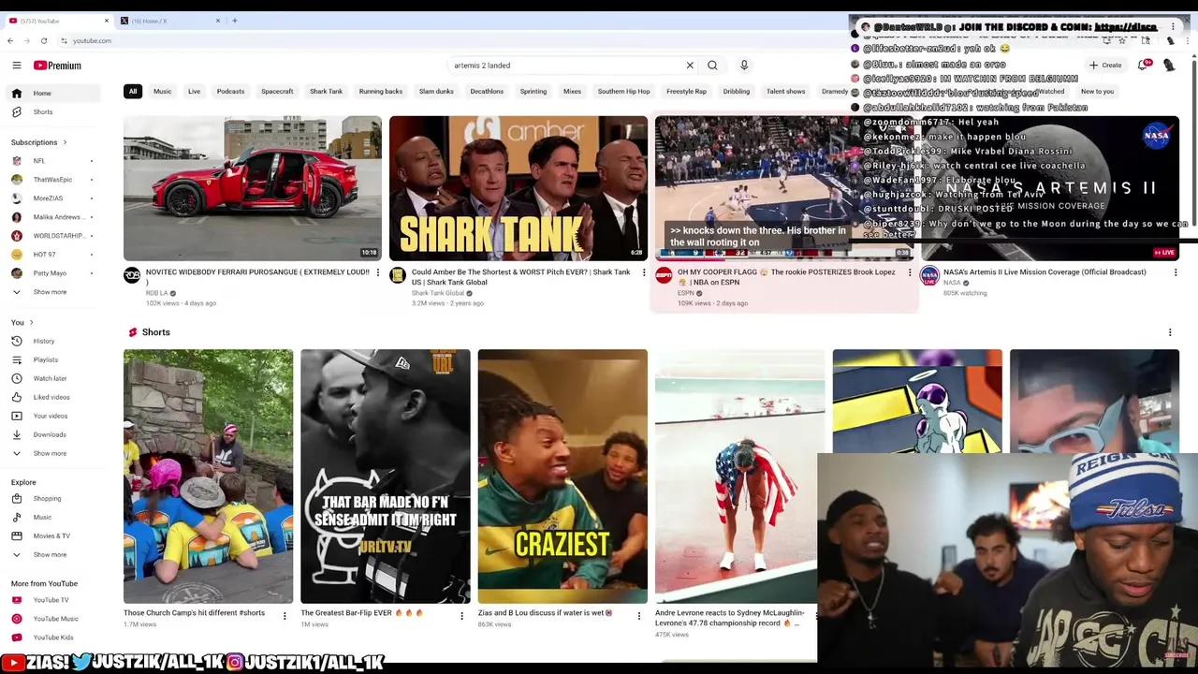Open a new browser tab with plus

[234, 21]
